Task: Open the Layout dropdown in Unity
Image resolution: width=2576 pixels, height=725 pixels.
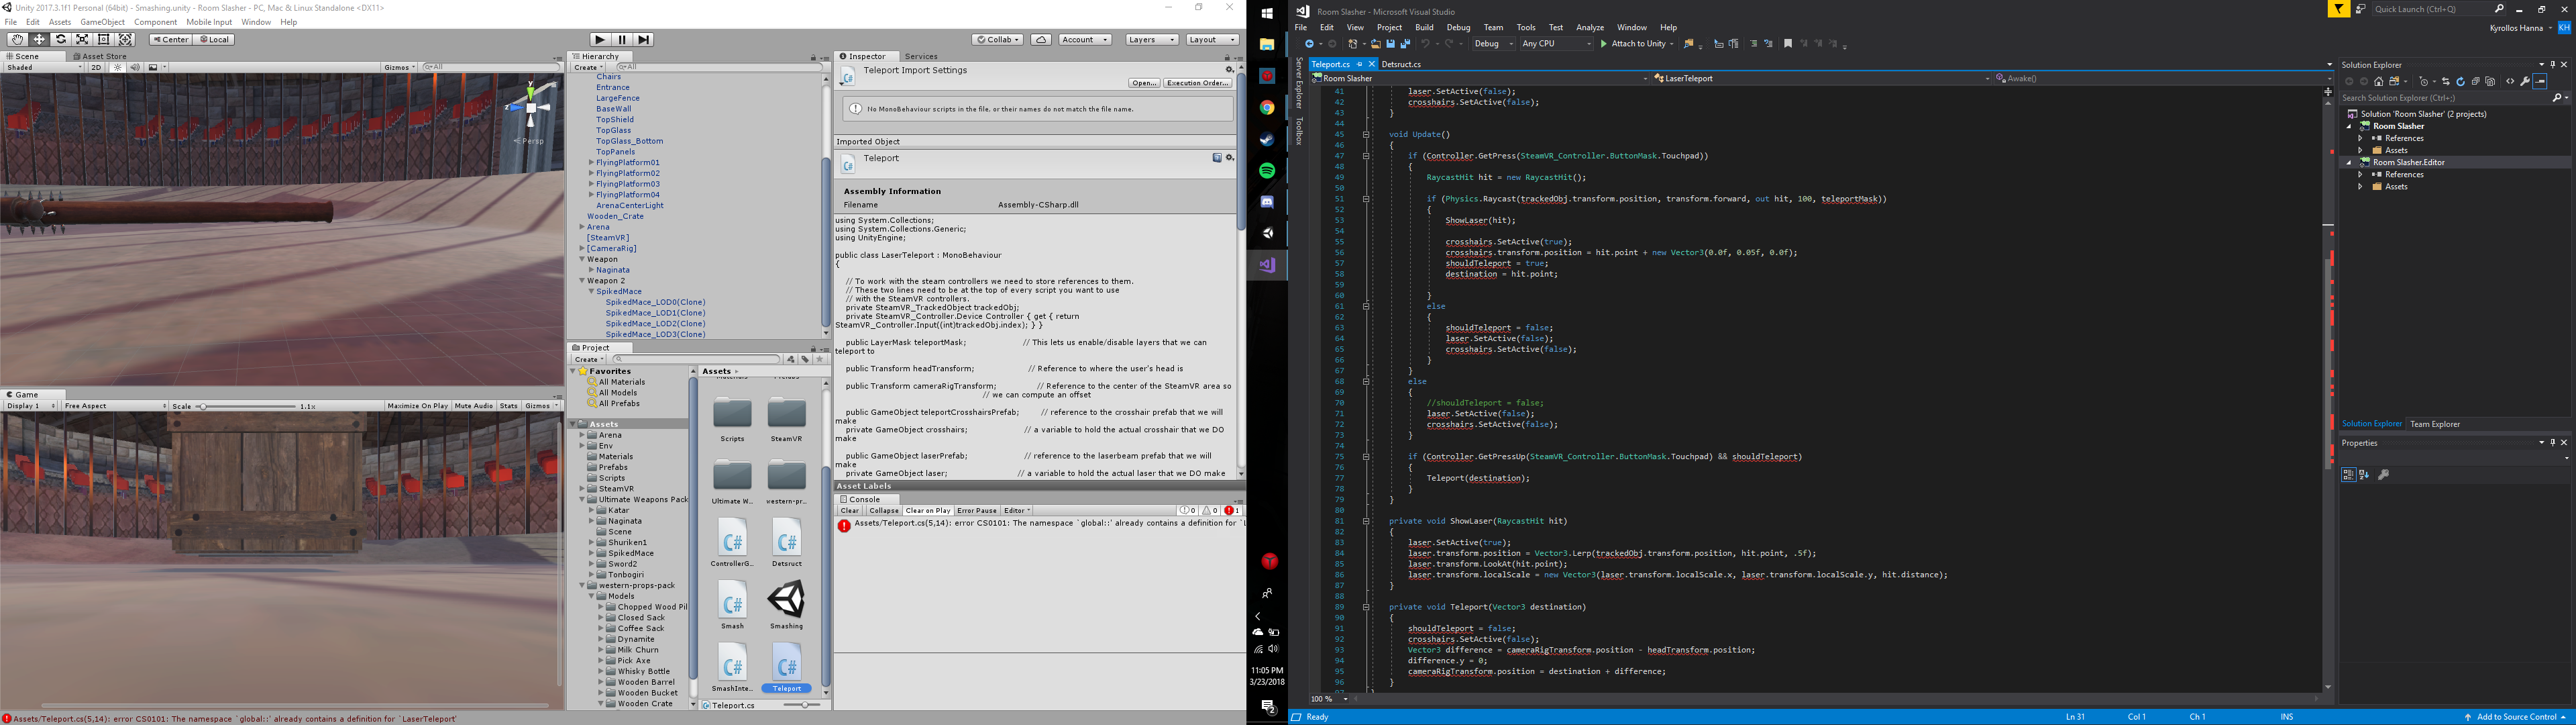Action: [1212, 39]
